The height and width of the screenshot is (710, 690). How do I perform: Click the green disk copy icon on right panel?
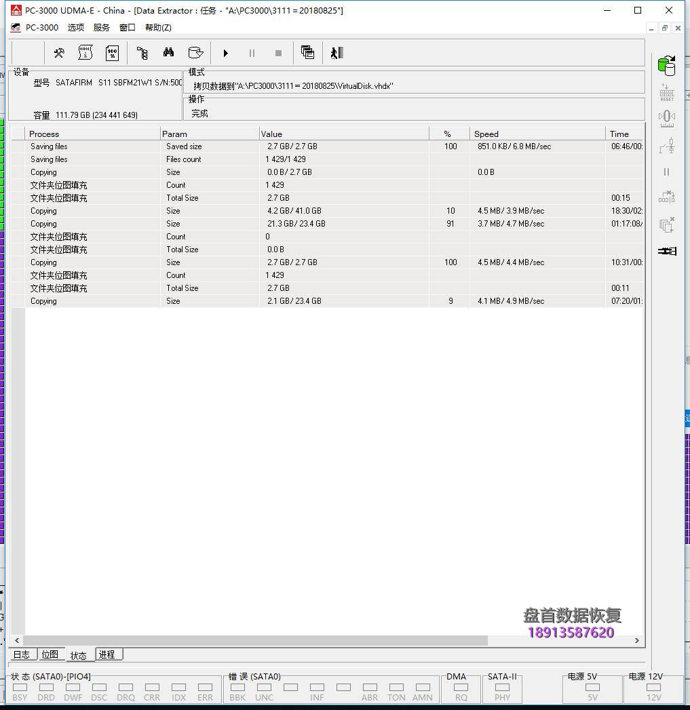coord(667,64)
